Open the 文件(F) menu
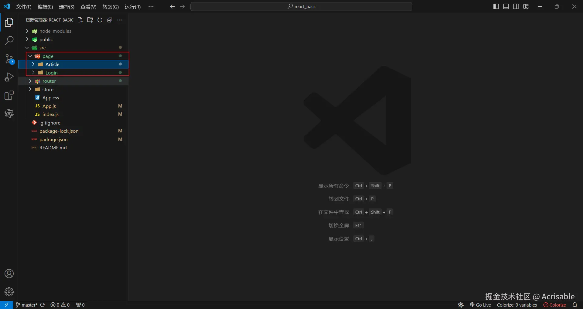The height and width of the screenshot is (309, 583). (x=24, y=7)
